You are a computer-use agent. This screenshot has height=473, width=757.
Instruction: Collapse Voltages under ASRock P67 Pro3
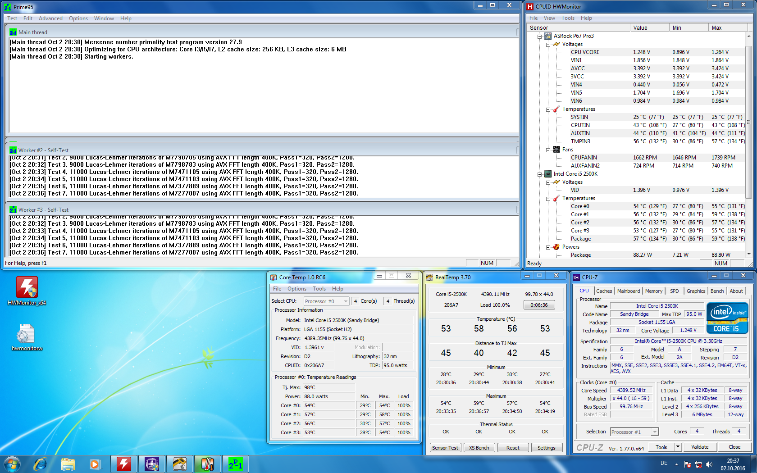(x=548, y=44)
